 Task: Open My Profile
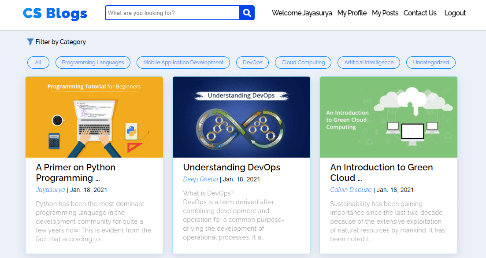tap(352, 13)
